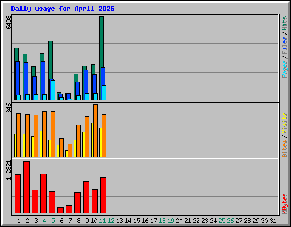Click the green Hits bar for day 5
The width and height of the screenshot is (291, 227).
click(x=51, y=60)
